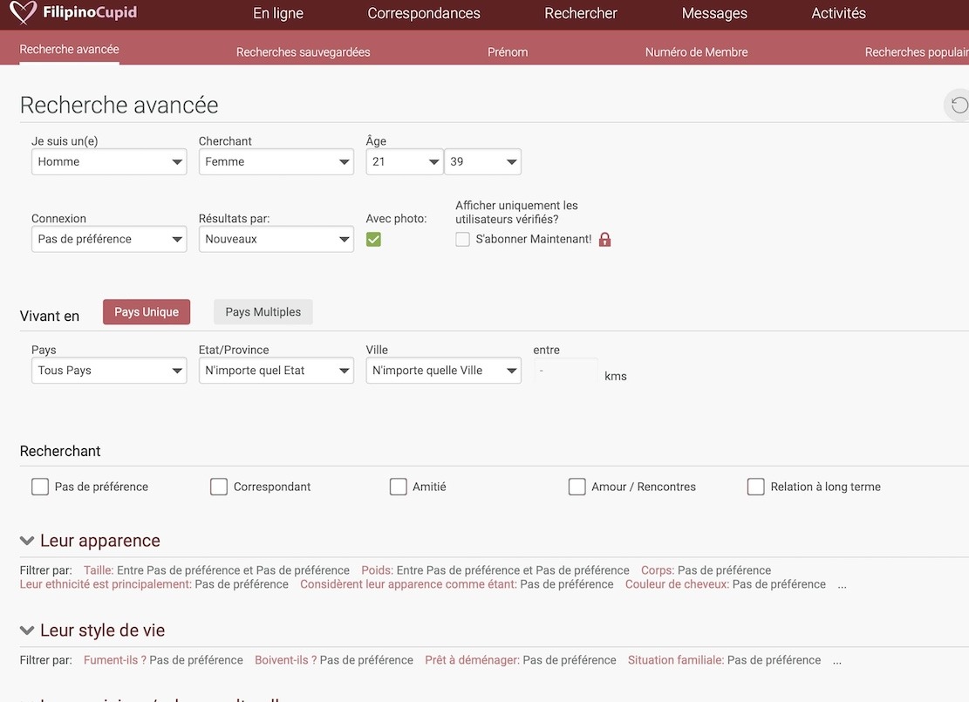Click the red padlock icon
The height and width of the screenshot is (702, 969).
coord(604,240)
